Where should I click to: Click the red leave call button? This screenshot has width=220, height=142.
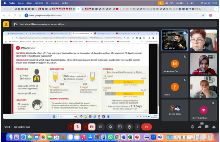coord(146,127)
